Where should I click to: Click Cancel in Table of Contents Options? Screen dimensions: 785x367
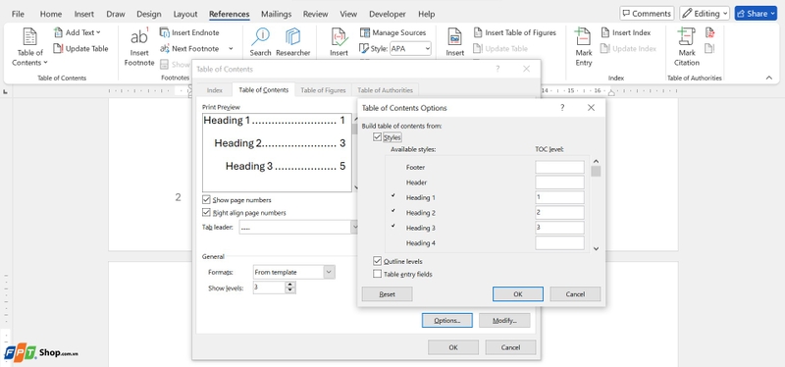pyautogui.click(x=575, y=294)
